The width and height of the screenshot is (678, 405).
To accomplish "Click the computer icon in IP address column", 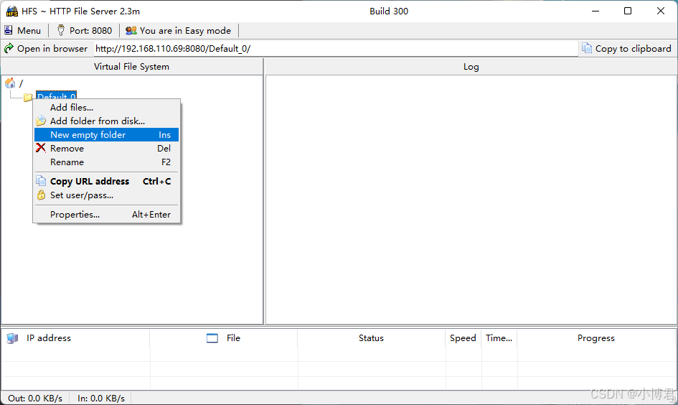I will 12,338.
